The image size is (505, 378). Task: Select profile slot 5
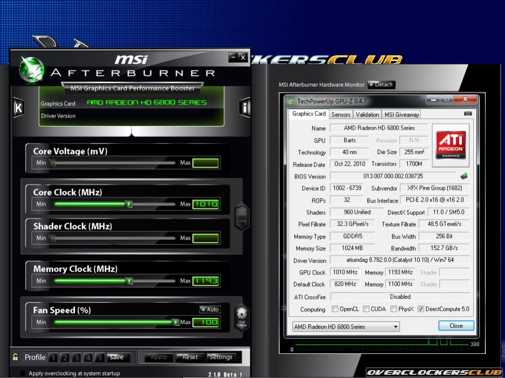click(x=100, y=358)
